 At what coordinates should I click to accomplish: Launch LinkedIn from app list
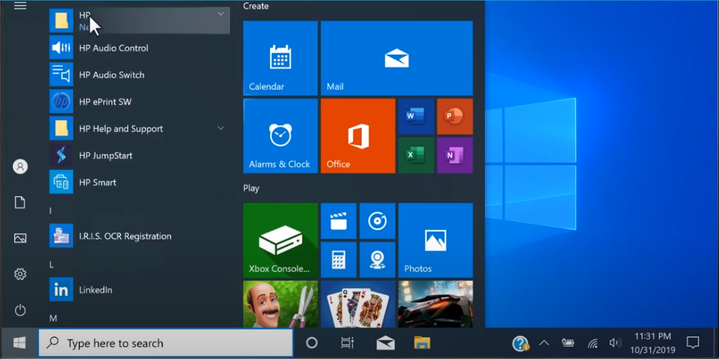click(x=139, y=290)
